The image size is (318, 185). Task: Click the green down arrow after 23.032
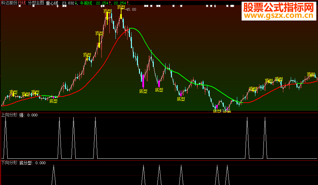click(76, 3)
